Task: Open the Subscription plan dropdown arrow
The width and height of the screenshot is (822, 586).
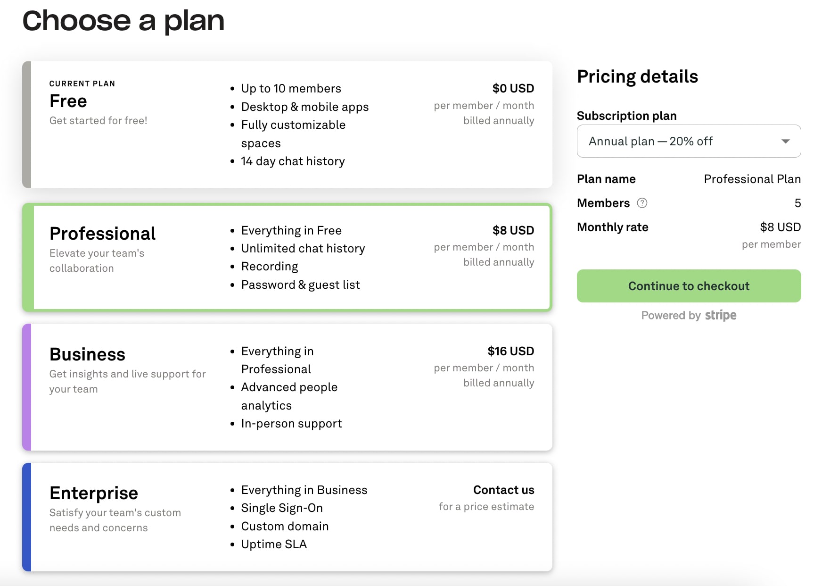Action: tap(785, 141)
